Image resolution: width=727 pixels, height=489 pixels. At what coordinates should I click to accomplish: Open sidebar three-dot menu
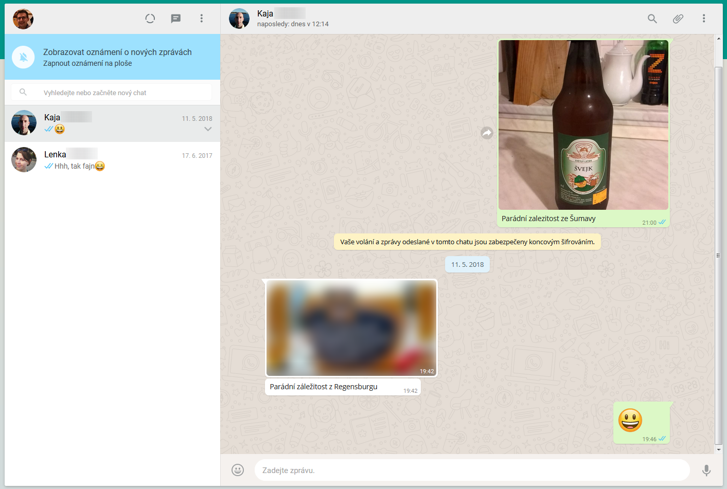click(x=202, y=19)
